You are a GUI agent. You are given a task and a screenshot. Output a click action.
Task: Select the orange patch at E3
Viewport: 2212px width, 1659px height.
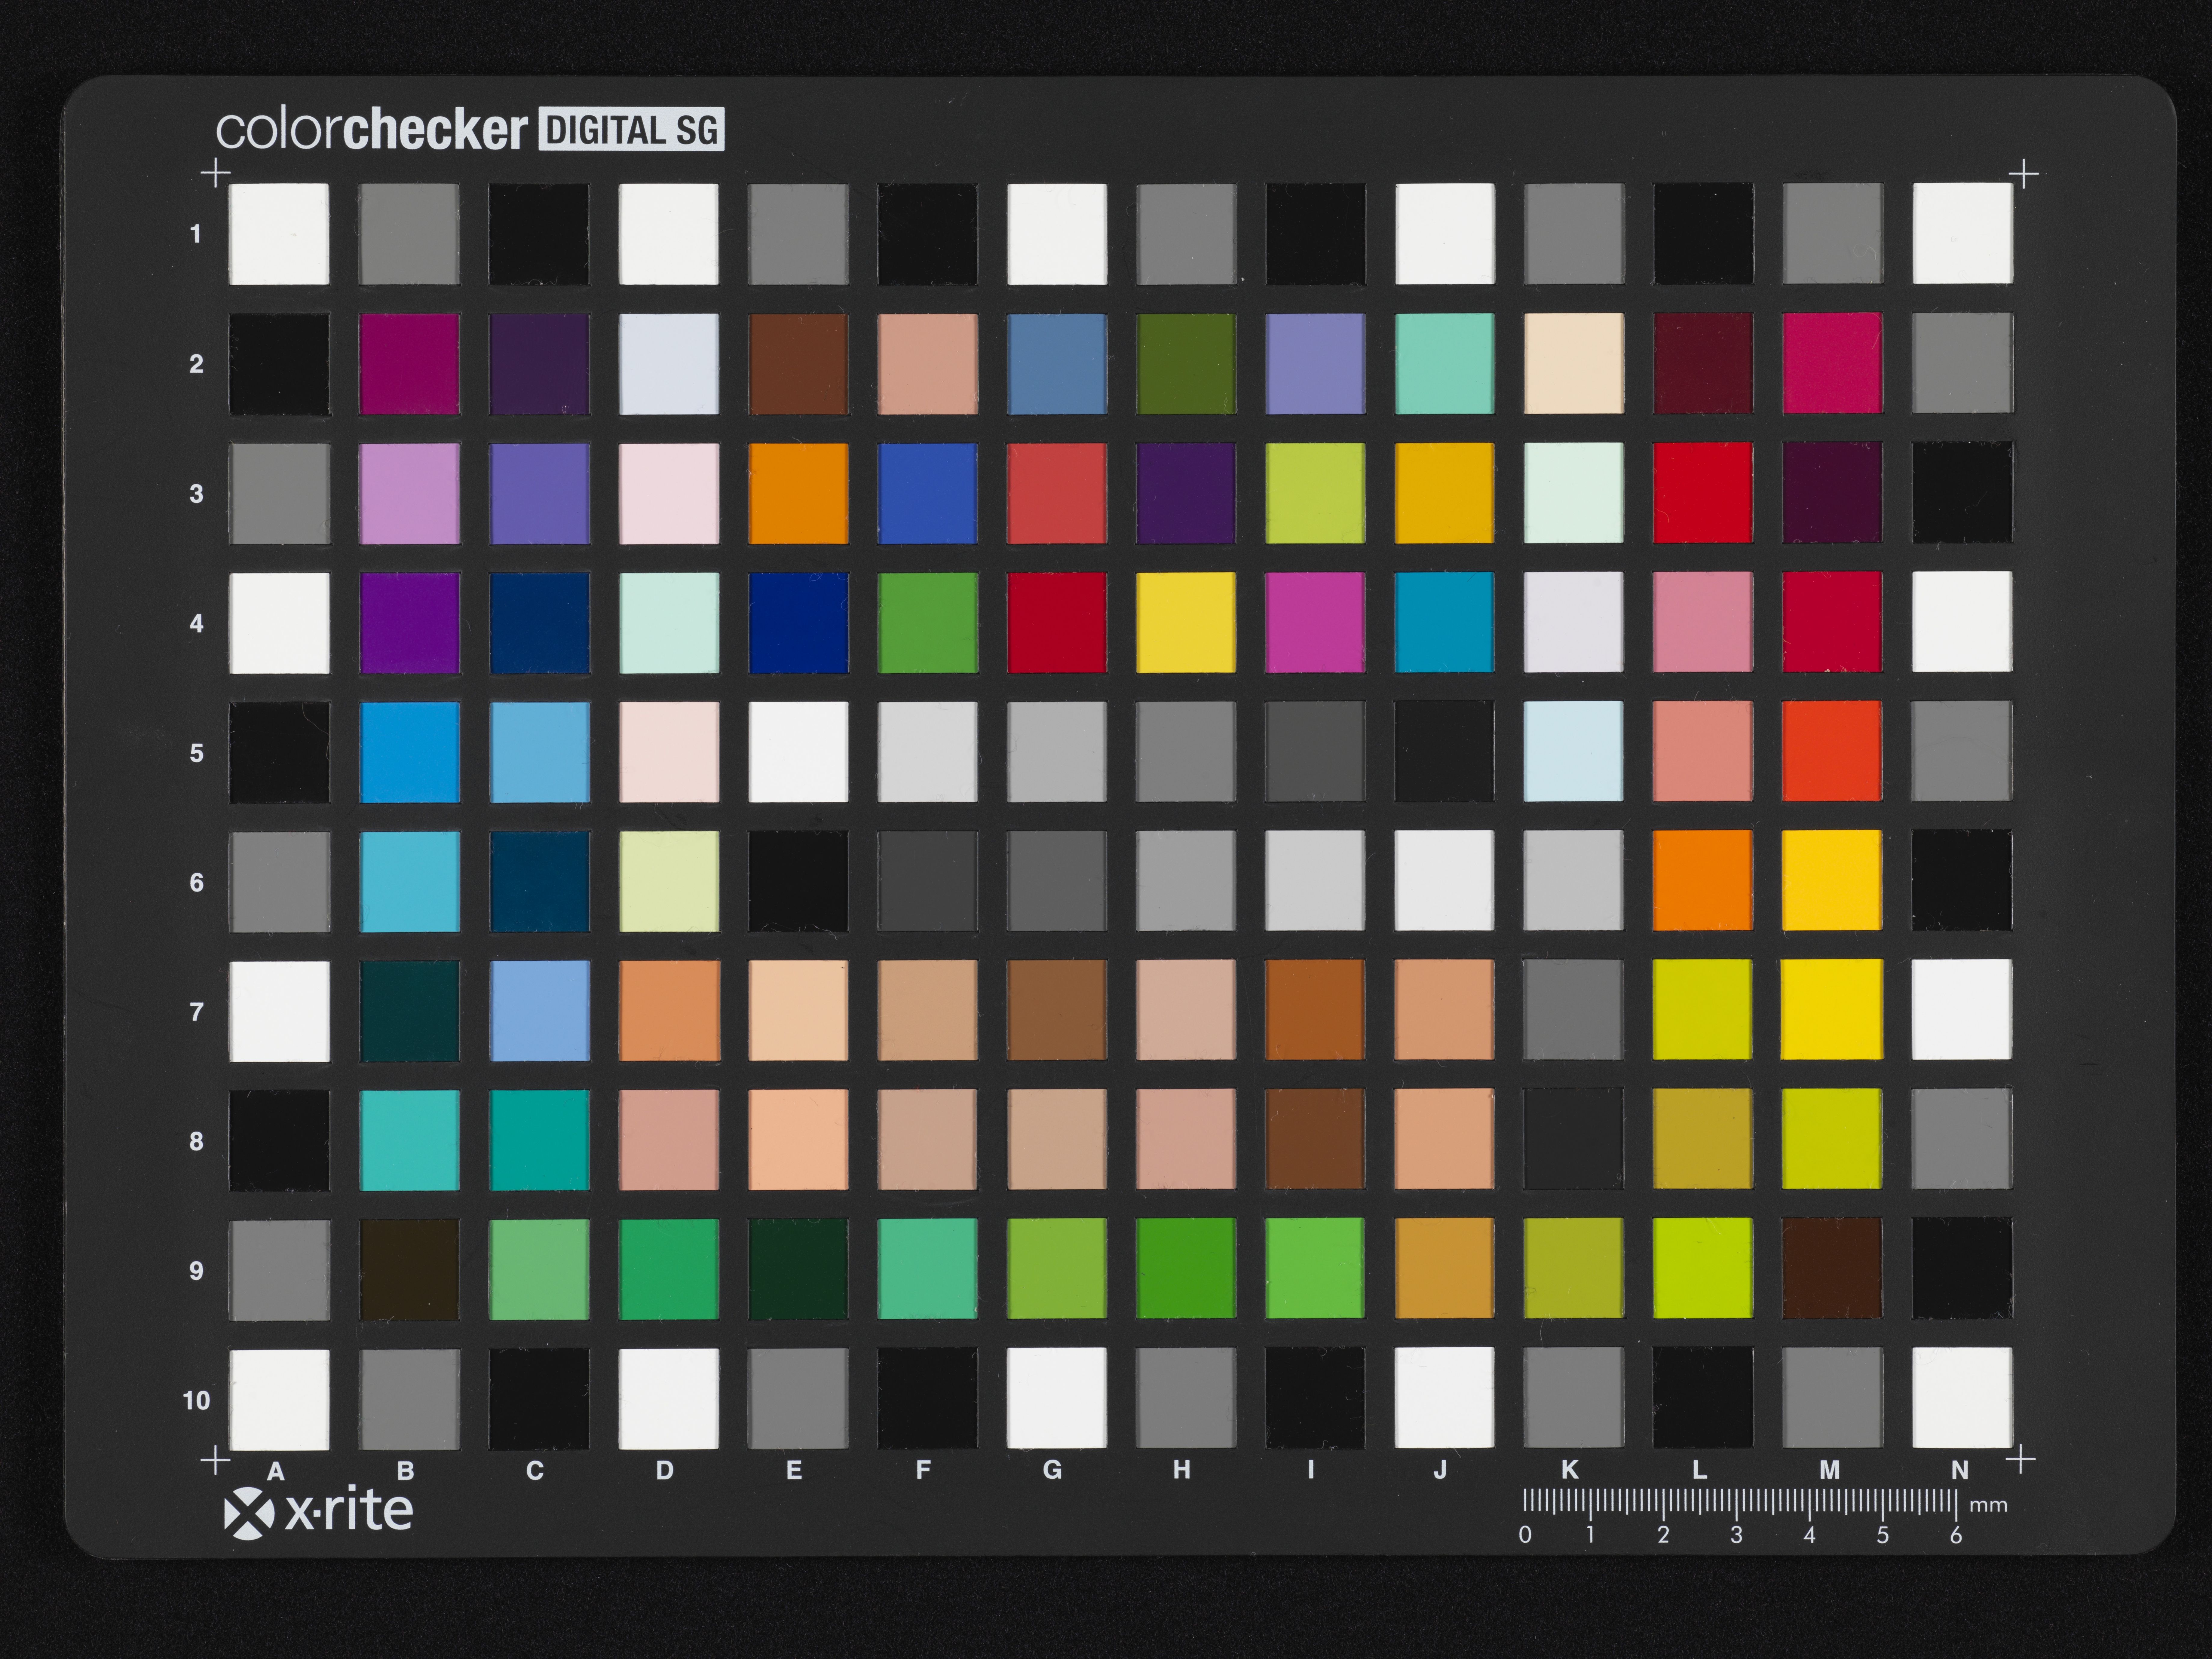coord(798,493)
